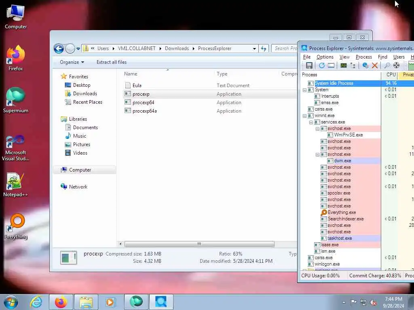Click Process Explorer icon on taskbar

161,302
